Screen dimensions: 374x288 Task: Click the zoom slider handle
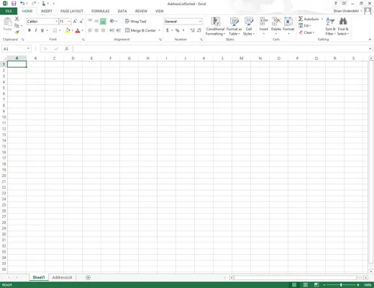click(341, 285)
